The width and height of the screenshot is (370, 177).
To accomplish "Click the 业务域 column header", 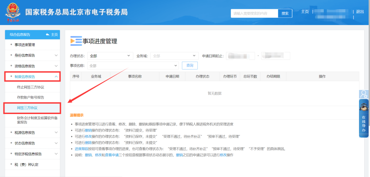I will [96, 77].
